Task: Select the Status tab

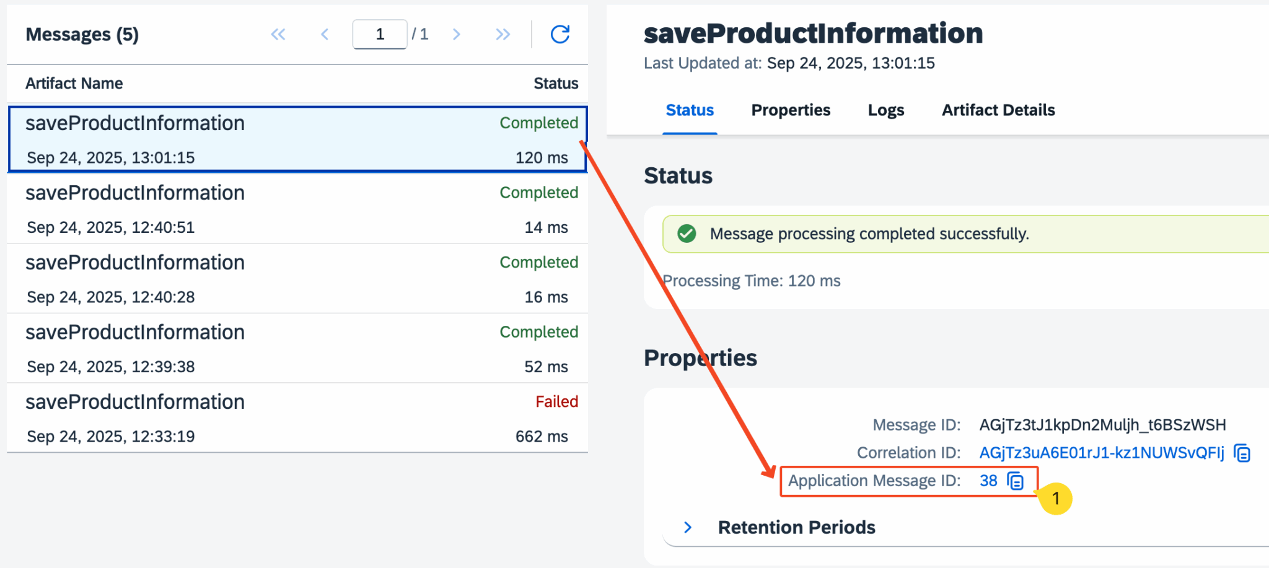Action: coord(690,110)
